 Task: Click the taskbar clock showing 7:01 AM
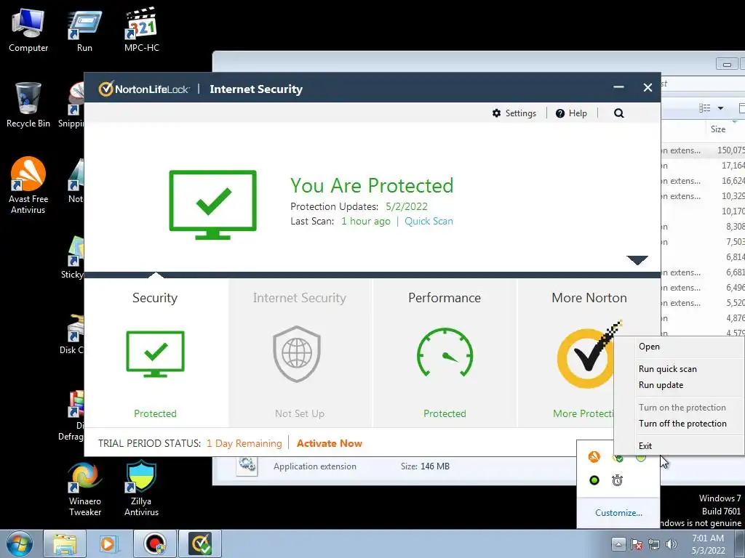click(x=708, y=544)
